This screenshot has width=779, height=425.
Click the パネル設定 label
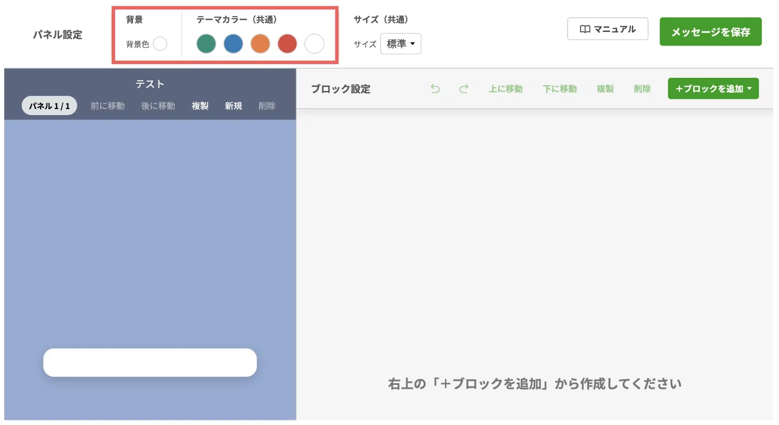[x=57, y=35]
